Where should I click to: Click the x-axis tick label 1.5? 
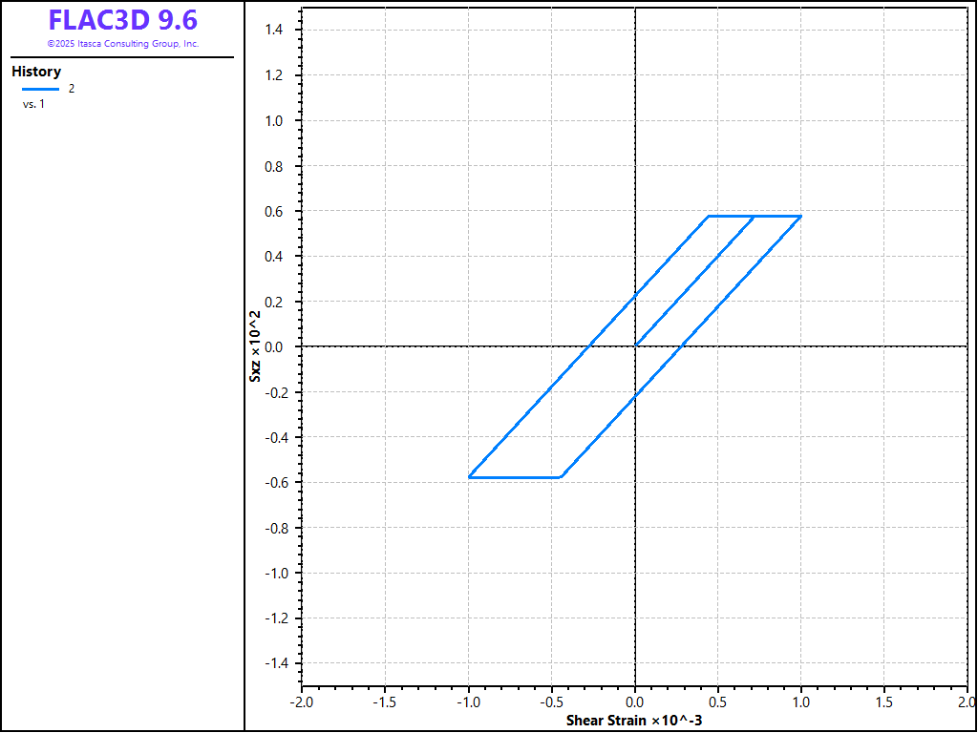883,702
